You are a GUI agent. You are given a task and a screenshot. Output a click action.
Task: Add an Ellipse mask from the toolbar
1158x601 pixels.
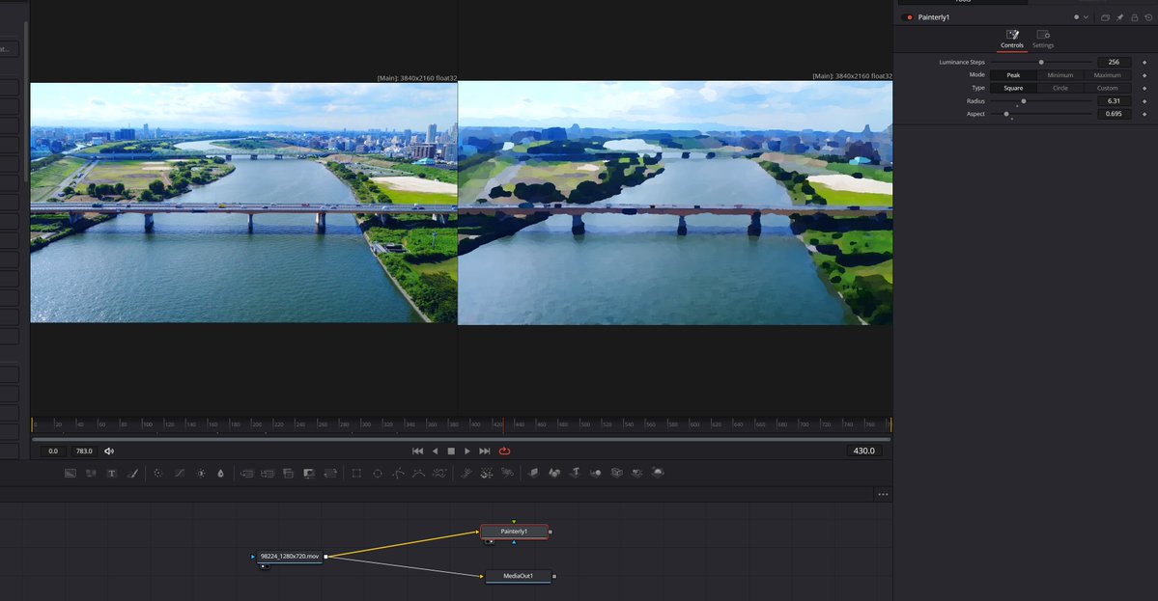pyautogui.click(x=378, y=474)
